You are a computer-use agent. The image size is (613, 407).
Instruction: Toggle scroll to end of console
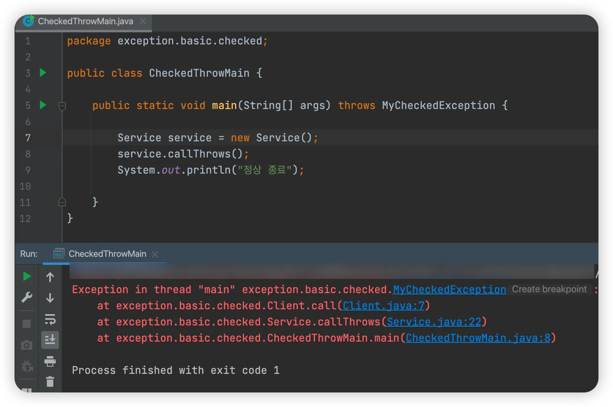click(x=50, y=340)
